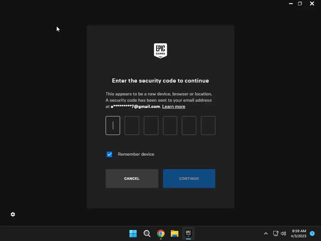
Task: Click the masked email e**********7@gmail.com
Action: (135, 107)
